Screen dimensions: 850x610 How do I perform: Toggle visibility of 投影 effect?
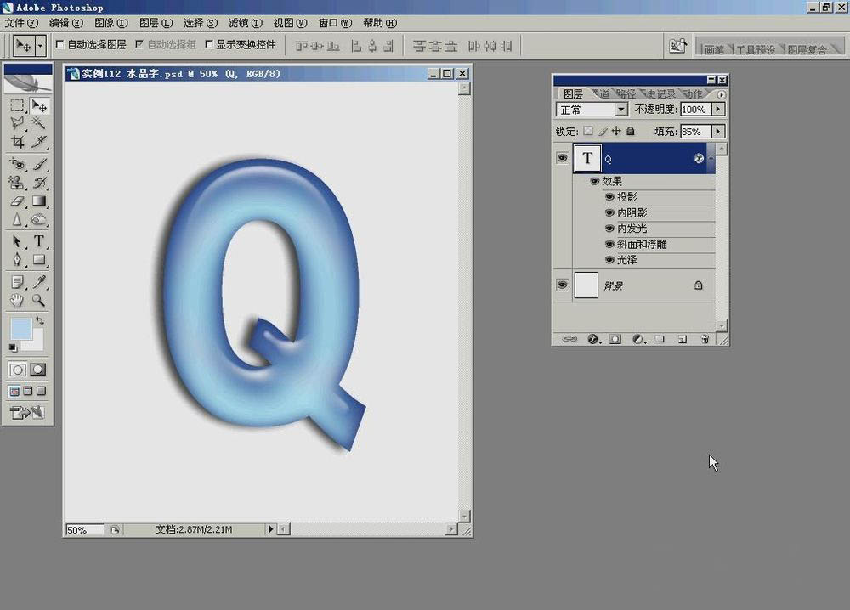pyautogui.click(x=609, y=196)
